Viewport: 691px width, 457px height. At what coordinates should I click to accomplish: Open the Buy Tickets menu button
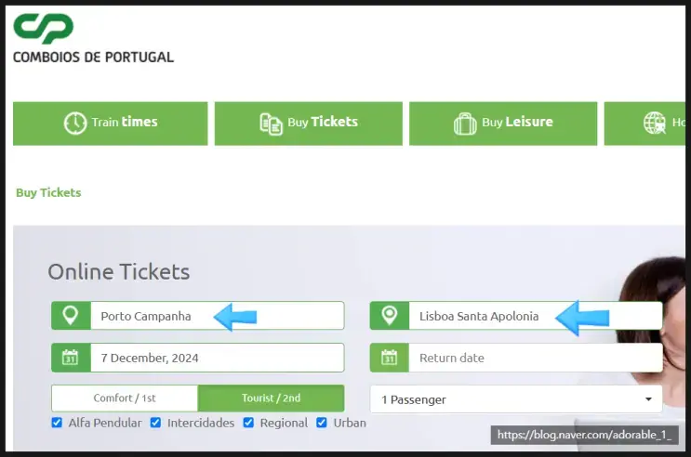click(x=309, y=124)
